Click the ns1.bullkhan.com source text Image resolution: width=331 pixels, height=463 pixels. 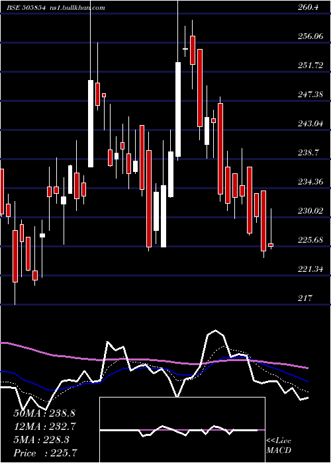pyautogui.click(x=77, y=8)
